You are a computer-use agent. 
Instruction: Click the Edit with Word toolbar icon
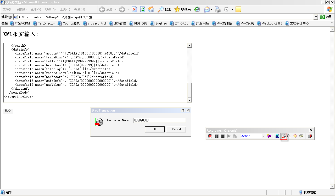226,9
